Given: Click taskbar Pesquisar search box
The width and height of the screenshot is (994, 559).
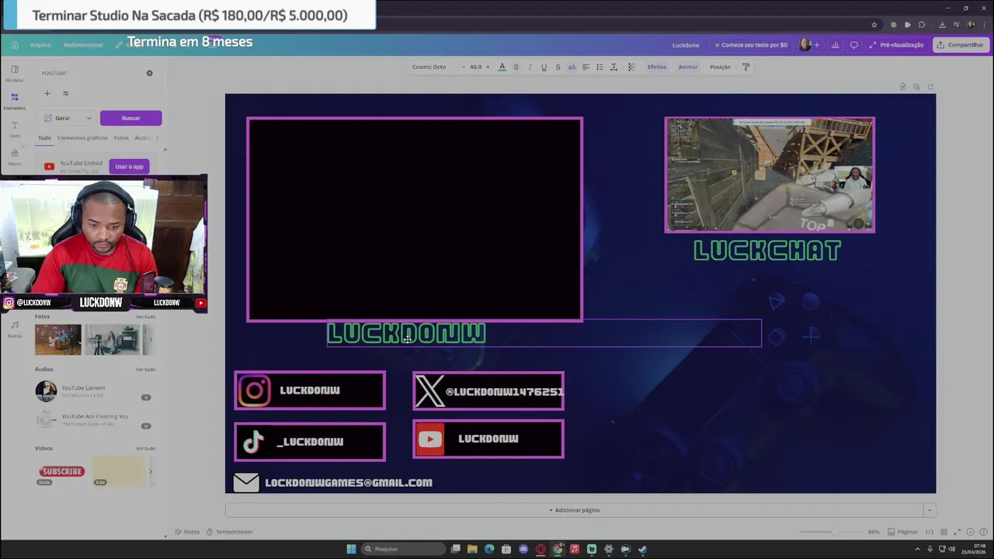Looking at the screenshot, I should pyautogui.click(x=404, y=549).
